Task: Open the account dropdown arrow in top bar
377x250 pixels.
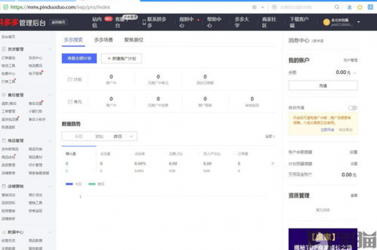Action: coord(358,22)
